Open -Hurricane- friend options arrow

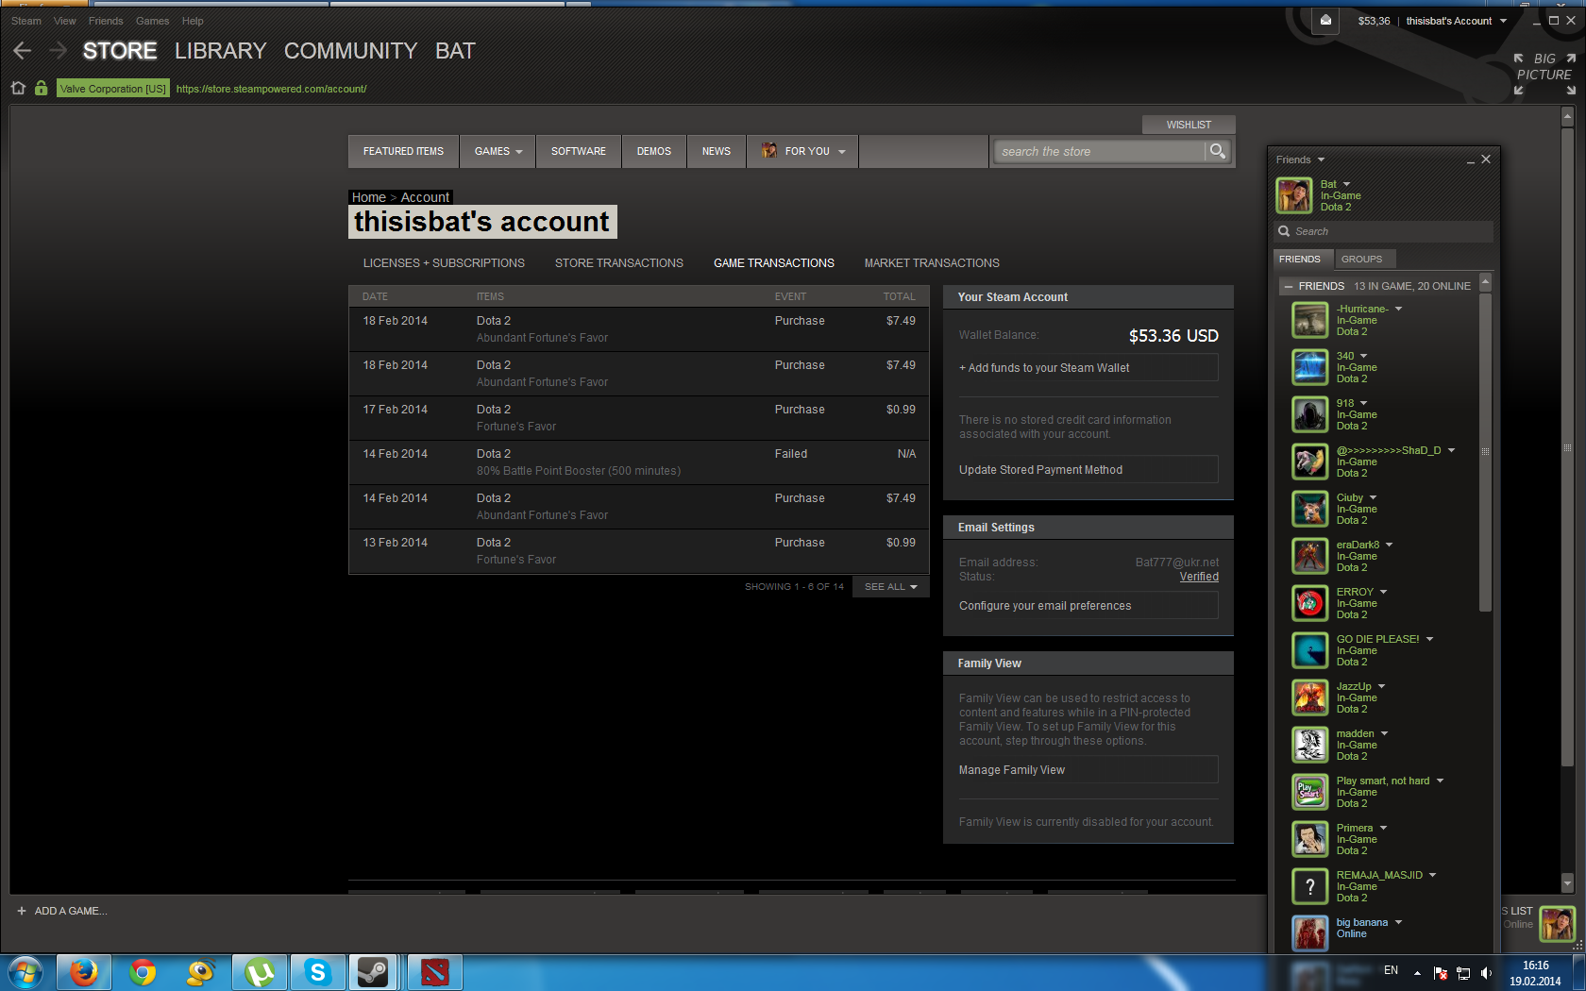pos(1398,309)
